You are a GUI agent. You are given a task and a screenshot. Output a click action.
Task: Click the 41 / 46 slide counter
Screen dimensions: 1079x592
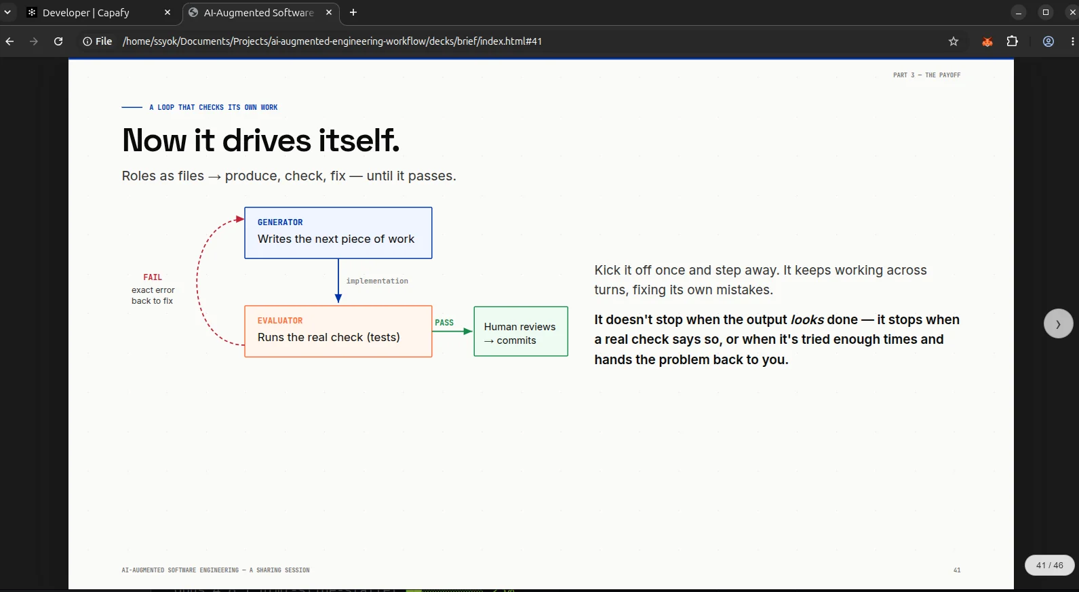[x=1049, y=566]
